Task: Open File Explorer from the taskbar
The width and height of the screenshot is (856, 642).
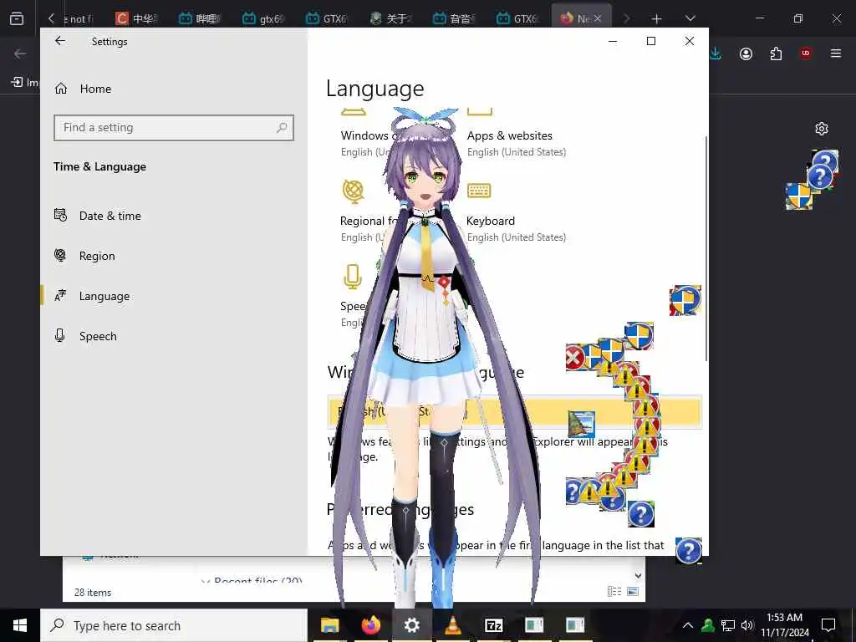Action: point(329,625)
